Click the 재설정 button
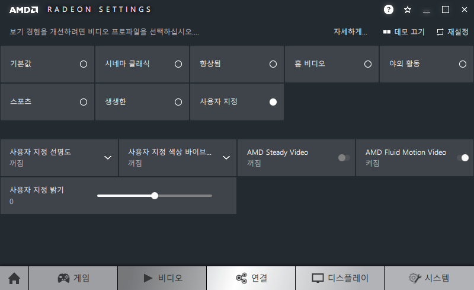 pyautogui.click(x=453, y=32)
